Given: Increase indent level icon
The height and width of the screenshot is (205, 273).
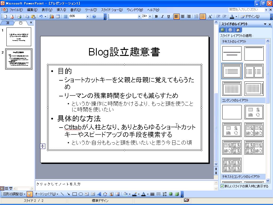Looking at the screenshot, I should pyautogui.click(x=224, y=17).
